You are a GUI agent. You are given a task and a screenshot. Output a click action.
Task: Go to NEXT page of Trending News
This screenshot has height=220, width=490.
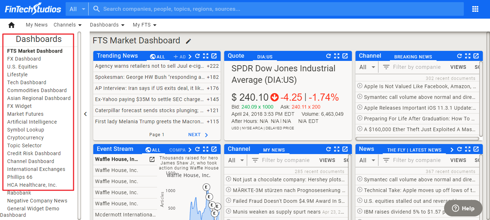pyautogui.click(x=198, y=135)
